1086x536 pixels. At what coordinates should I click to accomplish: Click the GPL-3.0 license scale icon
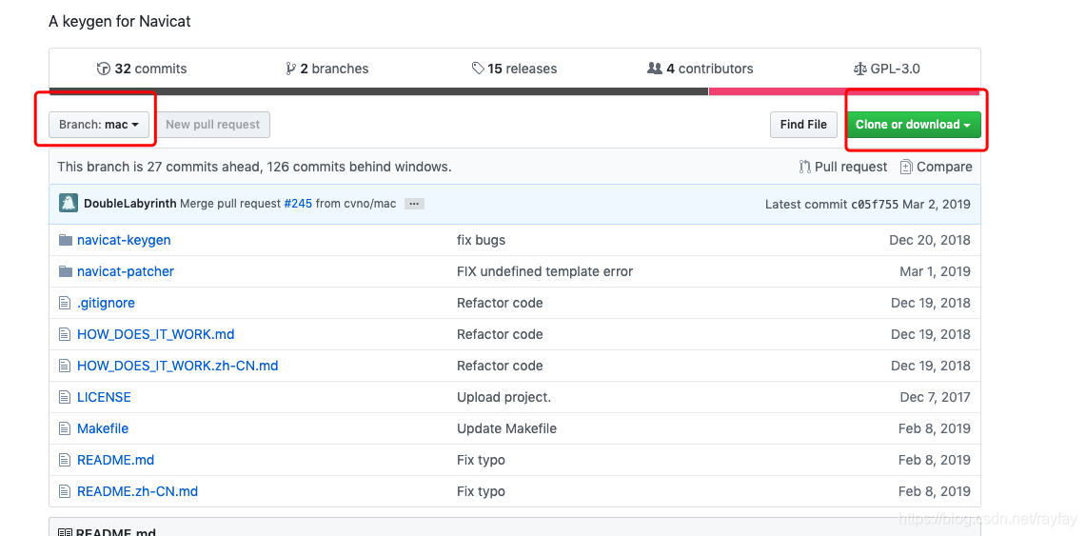click(860, 69)
